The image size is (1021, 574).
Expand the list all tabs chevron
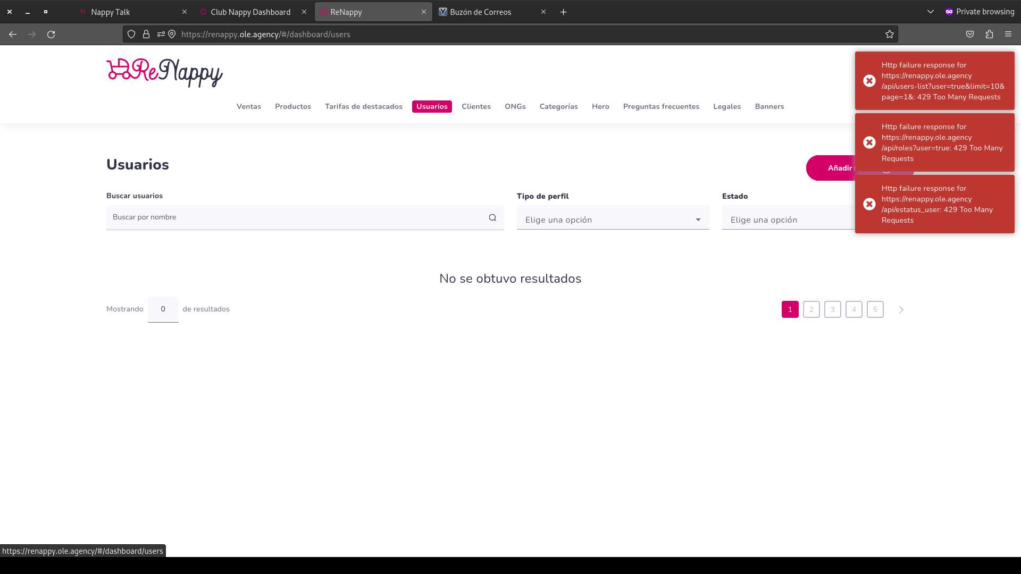[x=931, y=12]
